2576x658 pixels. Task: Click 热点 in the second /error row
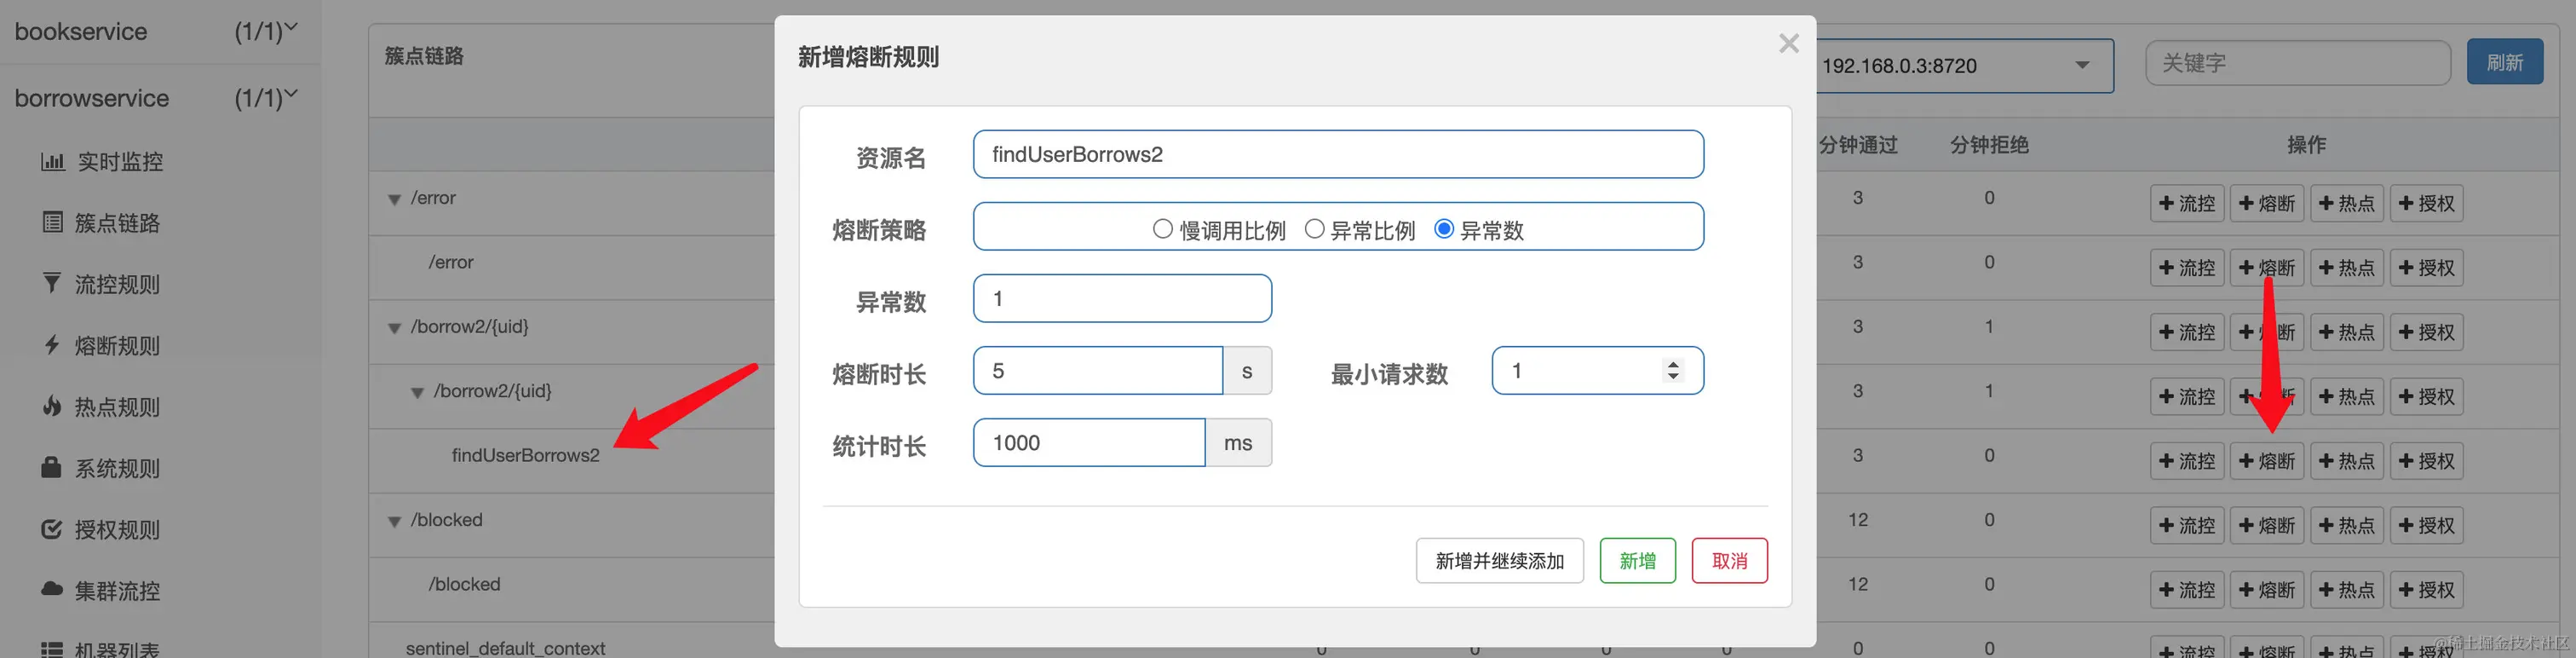[2347, 268]
